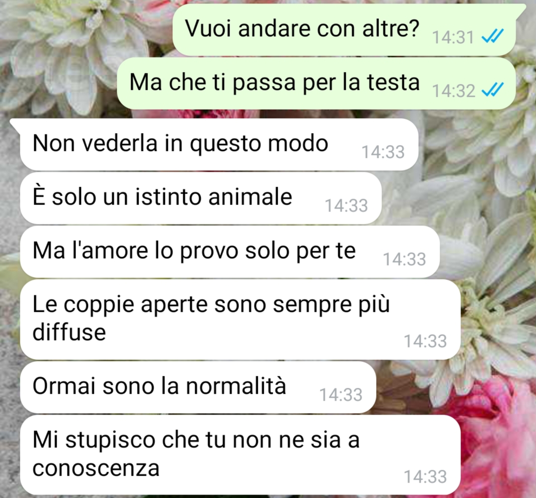Tap the blue double-check on 'Vuoi andare con altre?'
The height and width of the screenshot is (498, 536).
(x=492, y=36)
